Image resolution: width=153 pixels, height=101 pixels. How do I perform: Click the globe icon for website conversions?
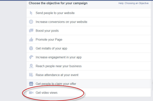tap(31, 22)
